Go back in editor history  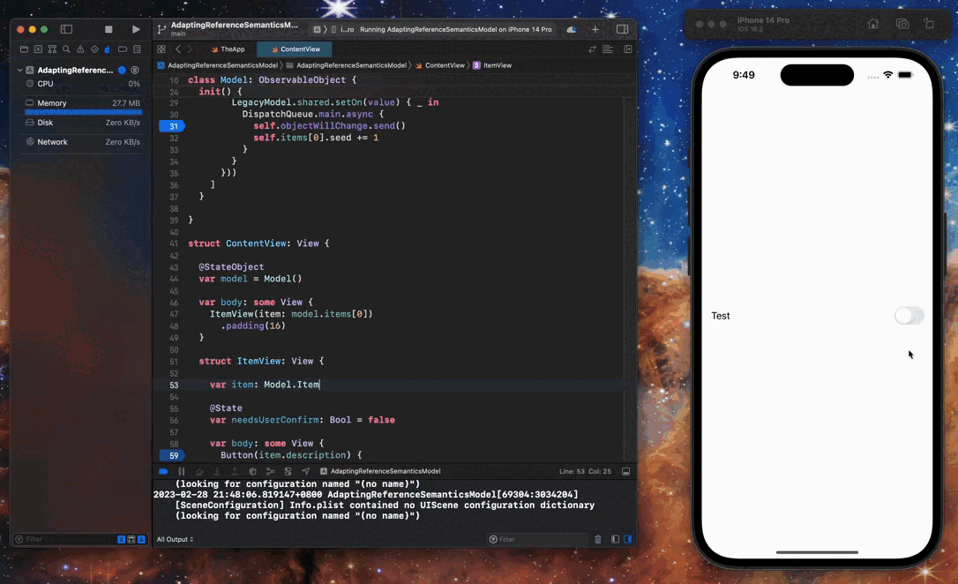[x=178, y=49]
